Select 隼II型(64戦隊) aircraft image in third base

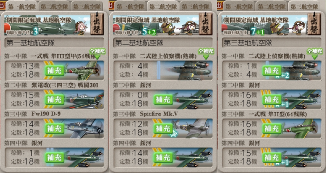pyautogui.click(x=301, y=128)
